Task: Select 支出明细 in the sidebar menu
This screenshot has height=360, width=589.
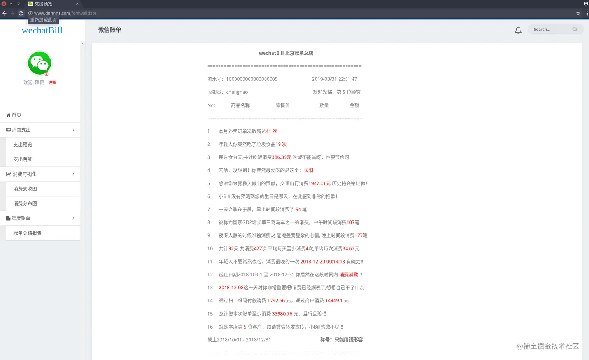Action: 22,159
